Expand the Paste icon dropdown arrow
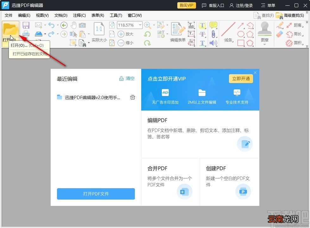The height and width of the screenshot is (228, 310). (89, 34)
